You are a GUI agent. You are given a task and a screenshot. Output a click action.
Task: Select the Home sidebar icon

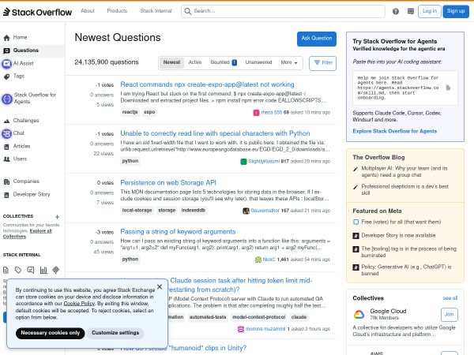click(x=6, y=38)
